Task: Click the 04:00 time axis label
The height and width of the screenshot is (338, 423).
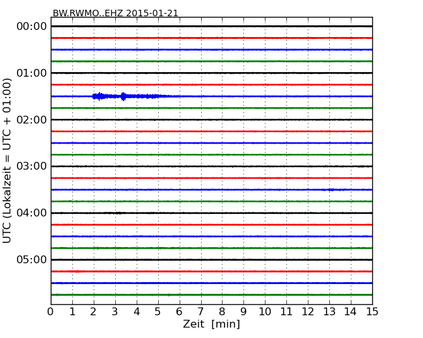Action: pyautogui.click(x=32, y=213)
